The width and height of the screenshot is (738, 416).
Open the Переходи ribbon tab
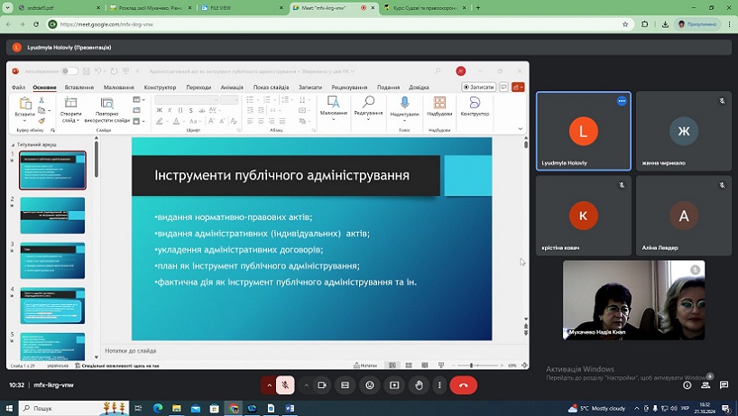(x=198, y=87)
